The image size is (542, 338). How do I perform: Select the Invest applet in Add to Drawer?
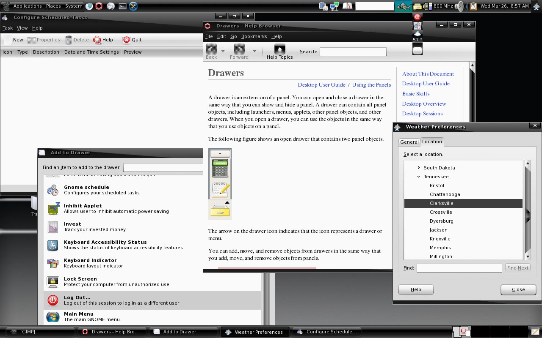[x=152, y=227]
